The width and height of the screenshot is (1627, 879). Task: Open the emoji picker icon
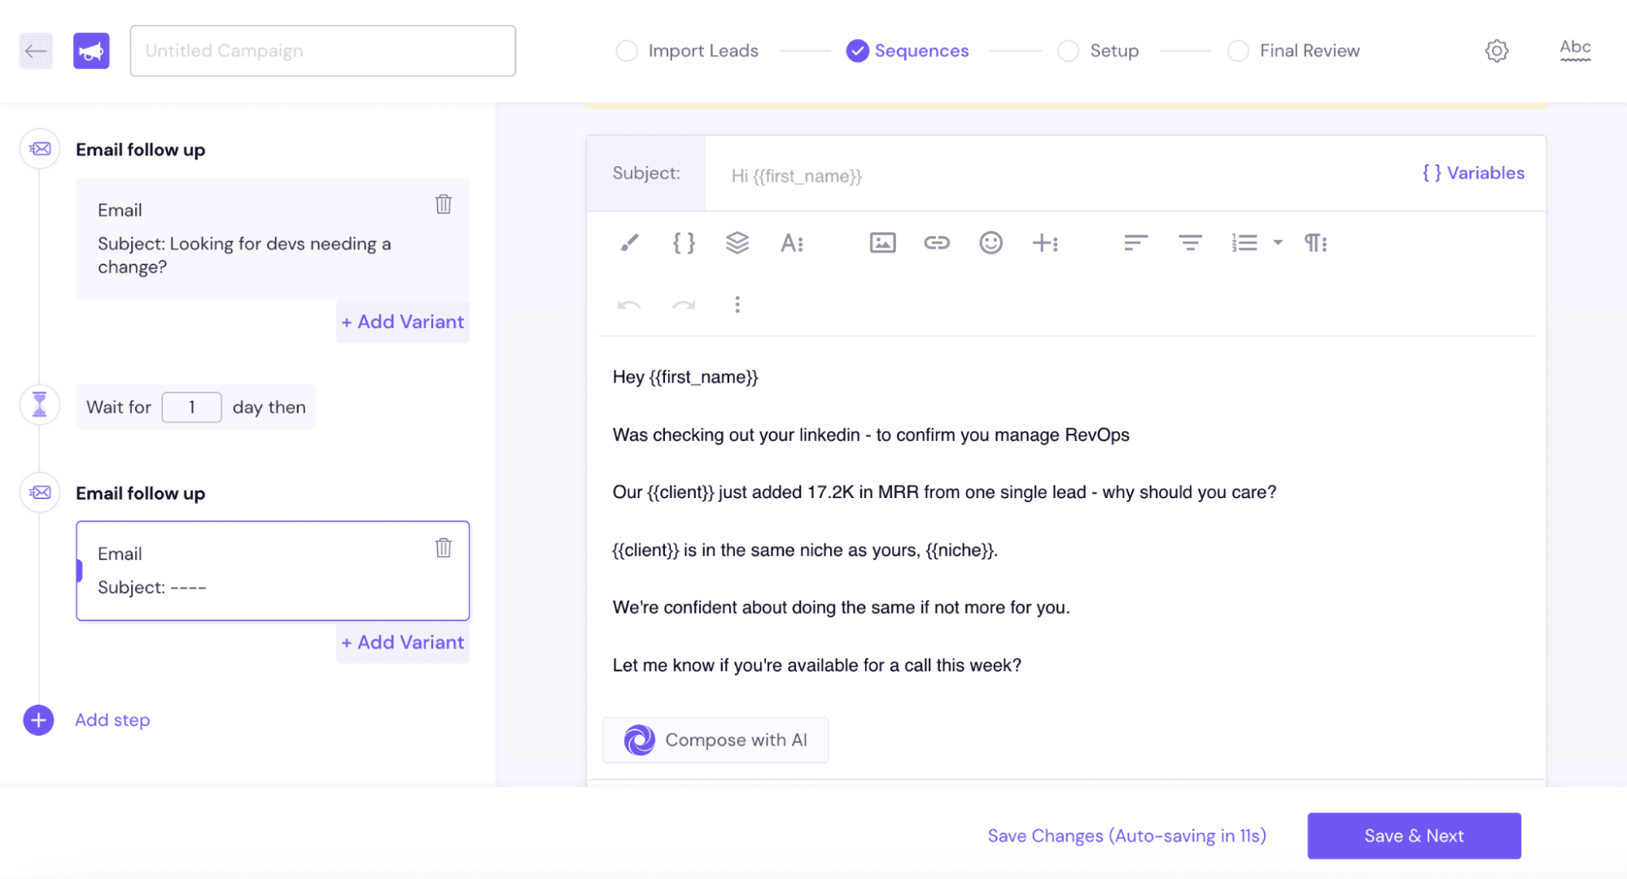[x=991, y=243]
